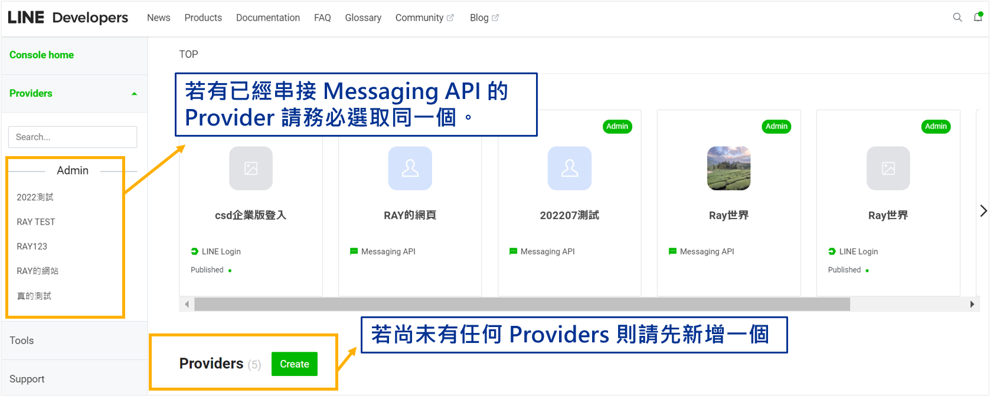Open the Documentation menu item
Viewport: 990px width, 396px height.
(267, 18)
